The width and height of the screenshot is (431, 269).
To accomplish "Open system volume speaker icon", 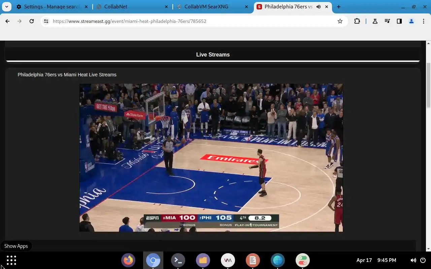I will click(413, 260).
